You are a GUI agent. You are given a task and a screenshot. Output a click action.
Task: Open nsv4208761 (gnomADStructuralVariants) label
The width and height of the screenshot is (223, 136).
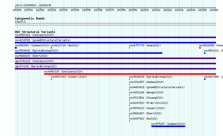coord(43,40)
